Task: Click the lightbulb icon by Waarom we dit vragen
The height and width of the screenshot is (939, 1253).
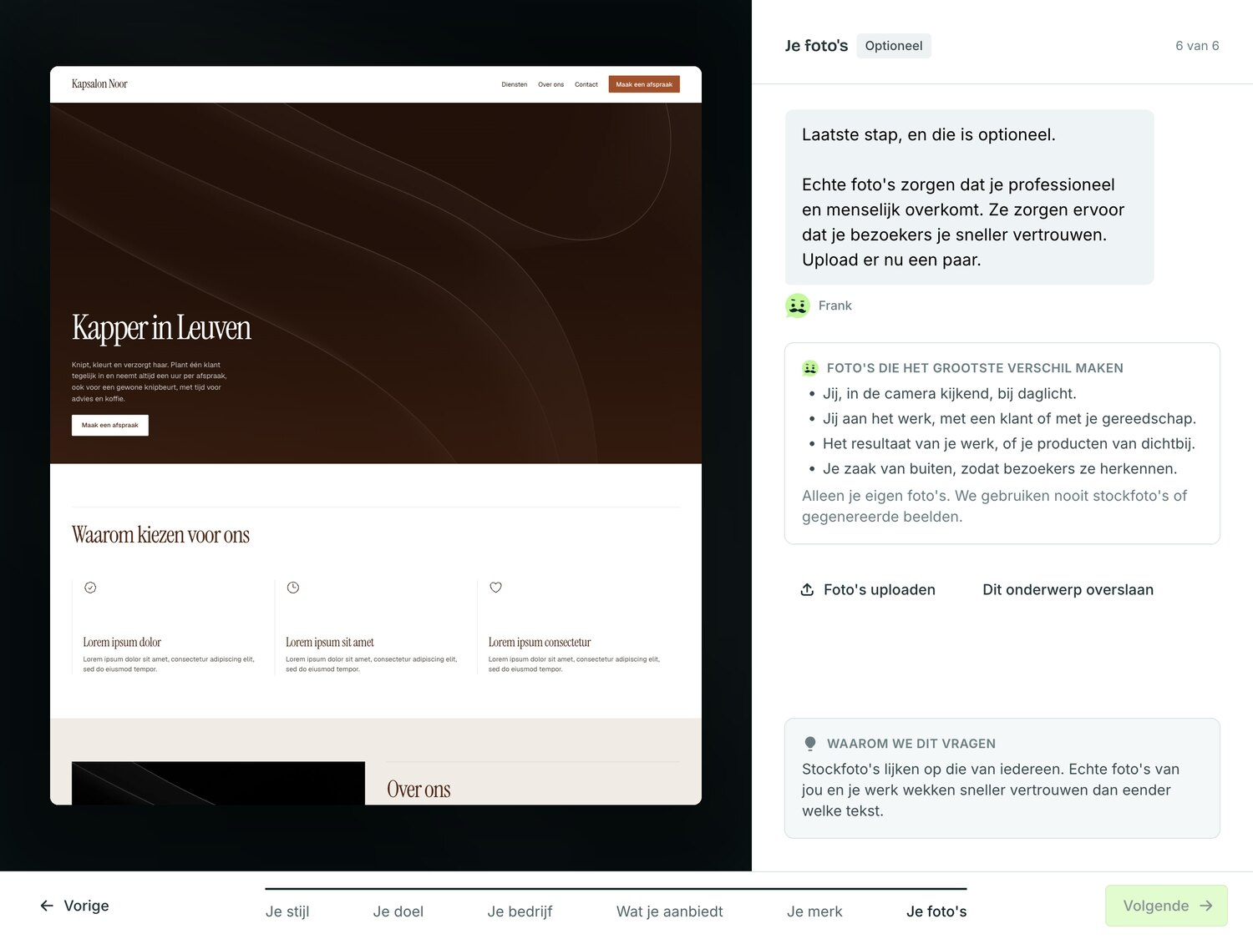Action: pos(809,744)
